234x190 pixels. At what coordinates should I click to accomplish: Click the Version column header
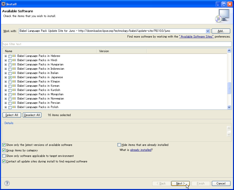coord(122,51)
